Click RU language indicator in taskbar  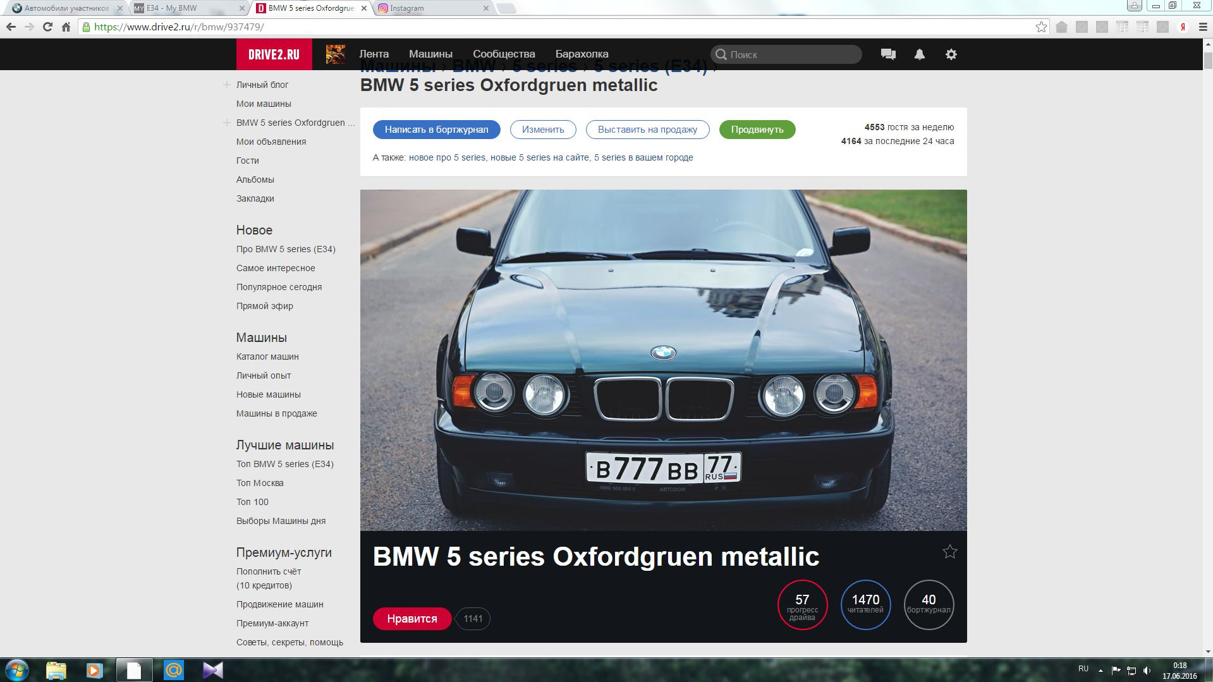(1083, 668)
